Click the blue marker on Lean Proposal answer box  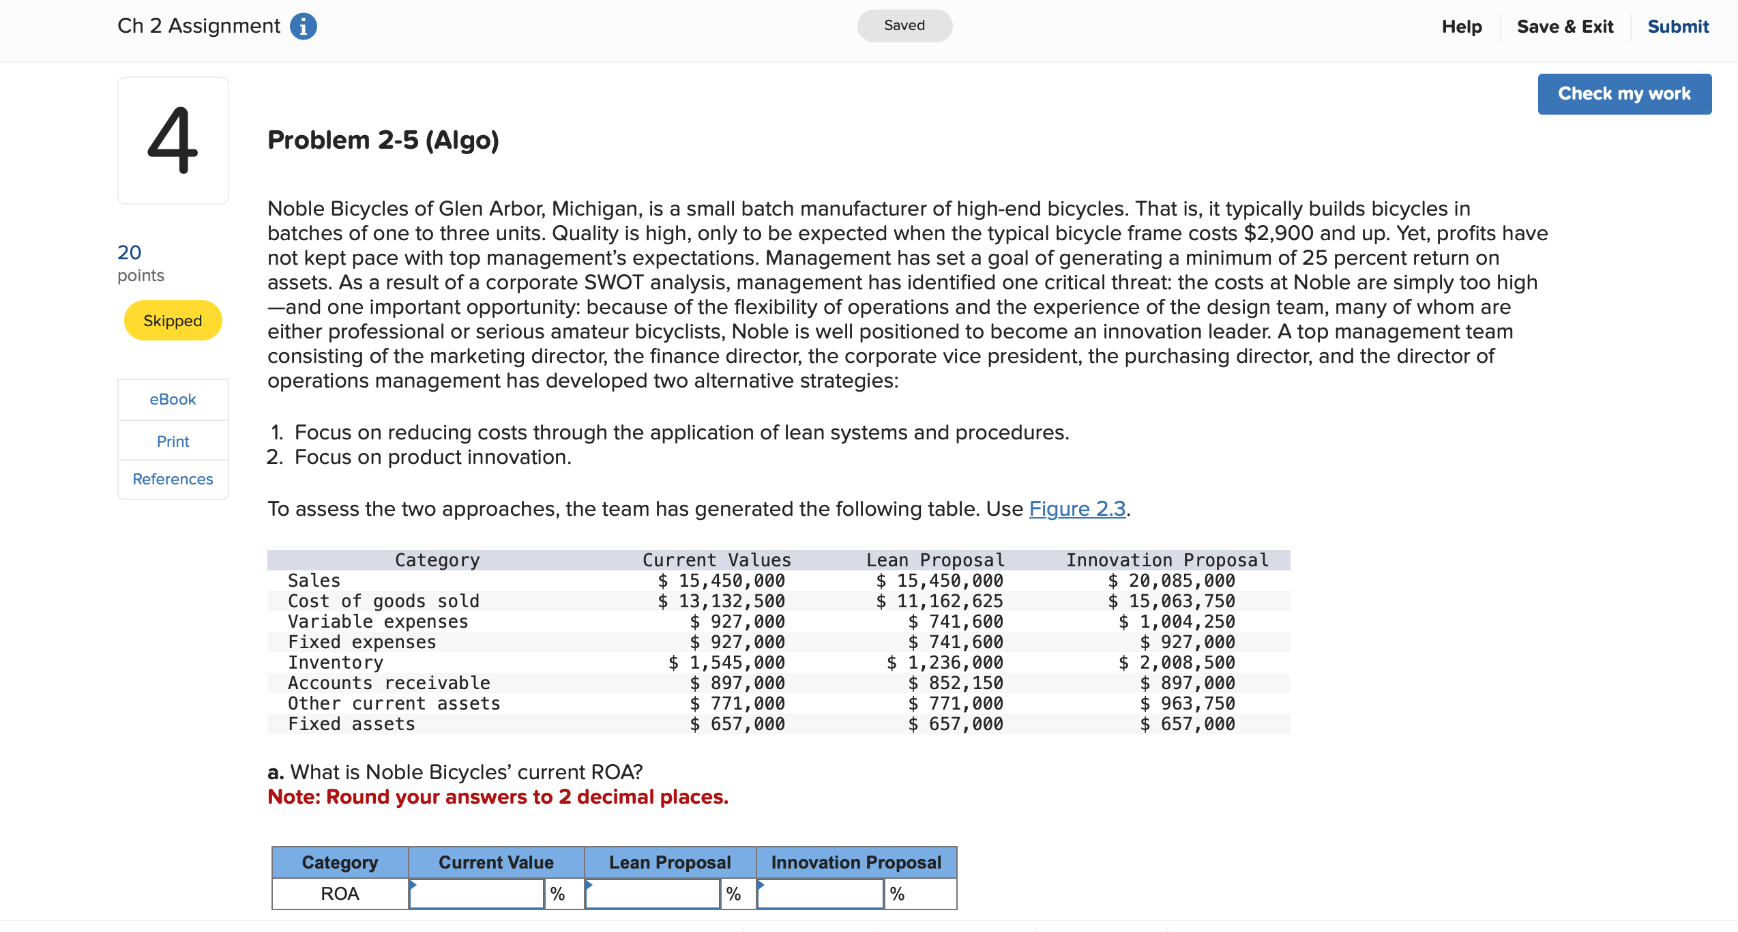coord(589,884)
